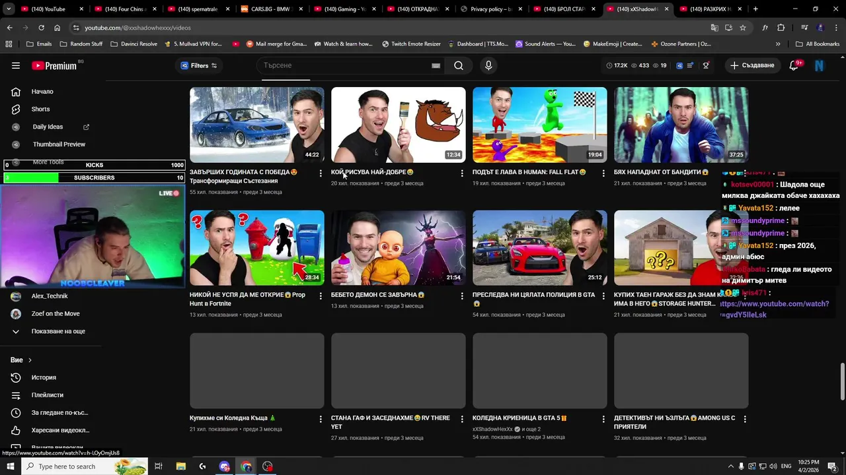Open the Prop Hunt in Fortnite thumbnail
This screenshot has height=475, width=846.
[x=257, y=248]
